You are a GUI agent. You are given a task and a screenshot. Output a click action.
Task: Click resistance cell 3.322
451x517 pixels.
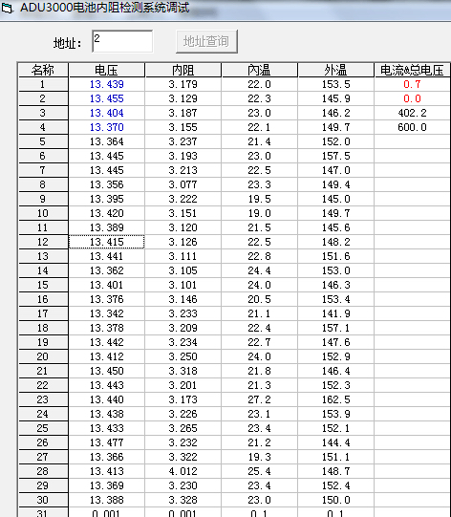(183, 457)
